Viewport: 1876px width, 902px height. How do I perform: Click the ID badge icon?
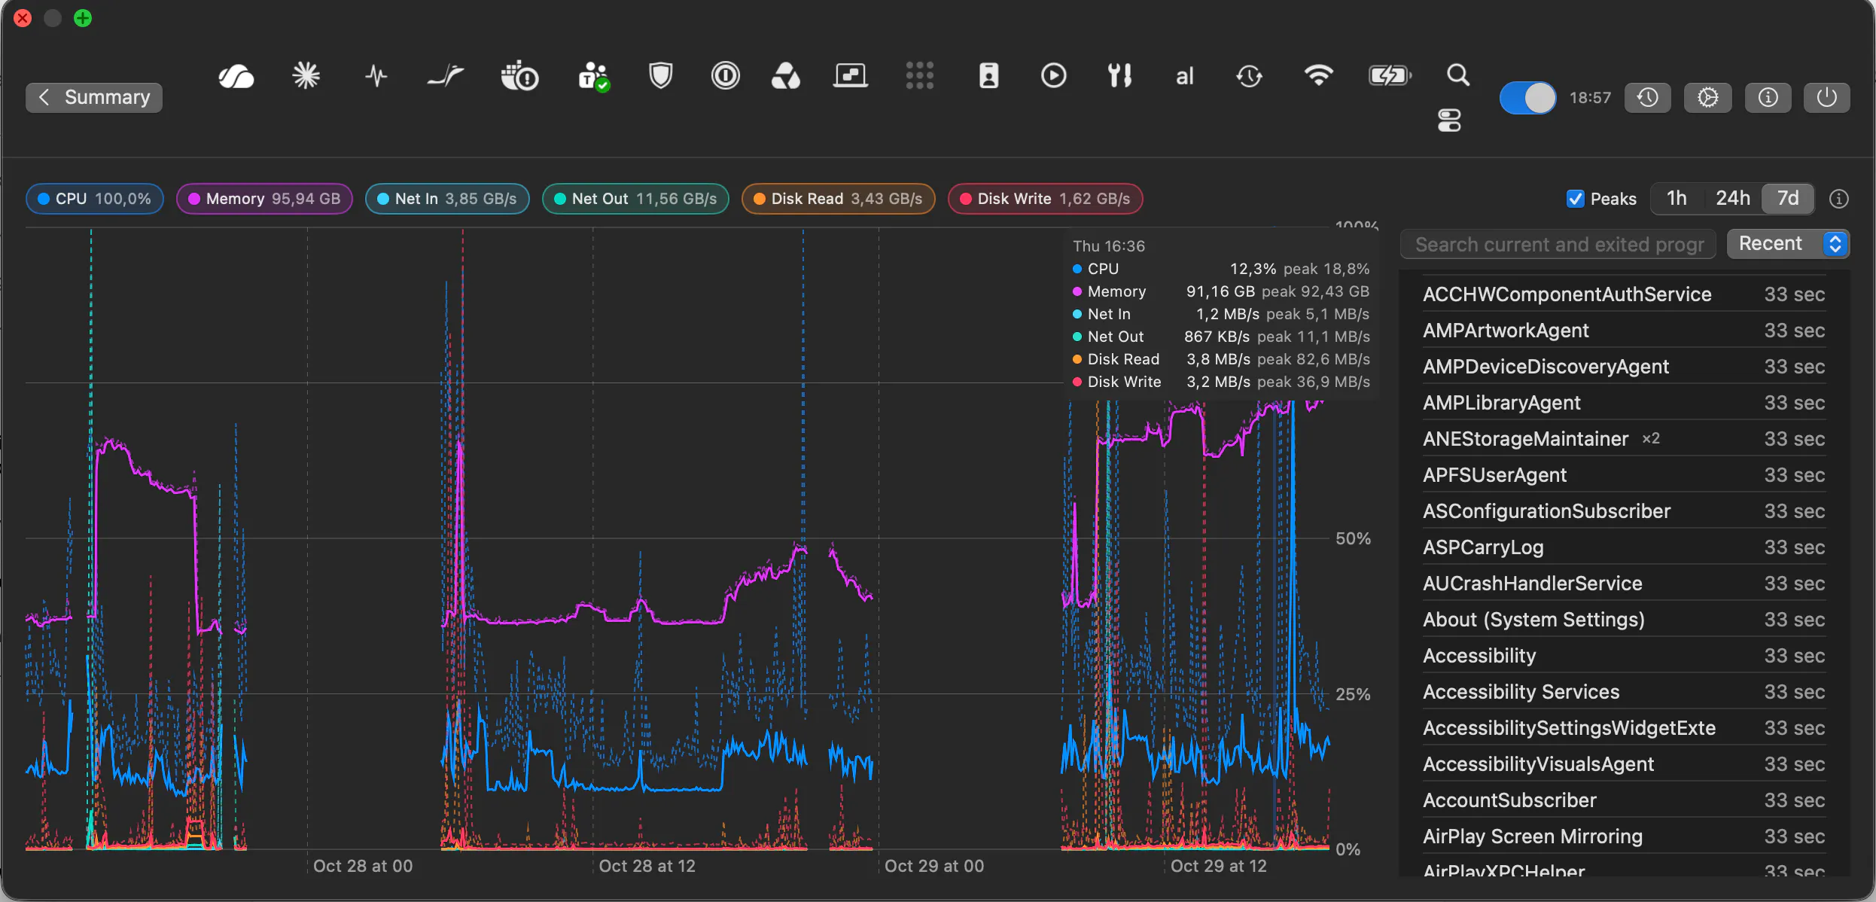[x=988, y=75]
